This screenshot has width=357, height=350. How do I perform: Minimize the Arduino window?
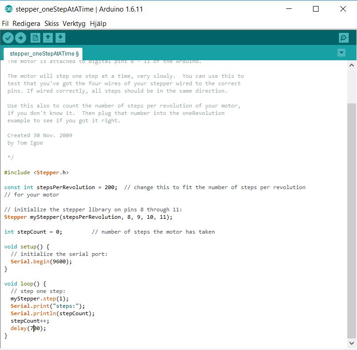click(289, 9)
